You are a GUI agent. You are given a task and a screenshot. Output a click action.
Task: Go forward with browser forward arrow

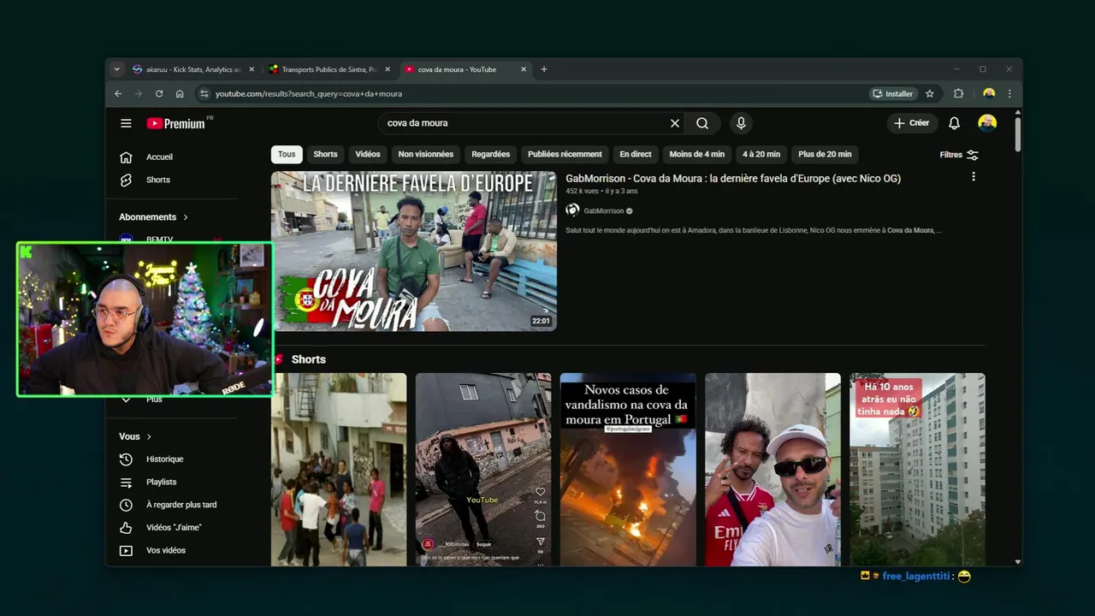pos(138,94)
